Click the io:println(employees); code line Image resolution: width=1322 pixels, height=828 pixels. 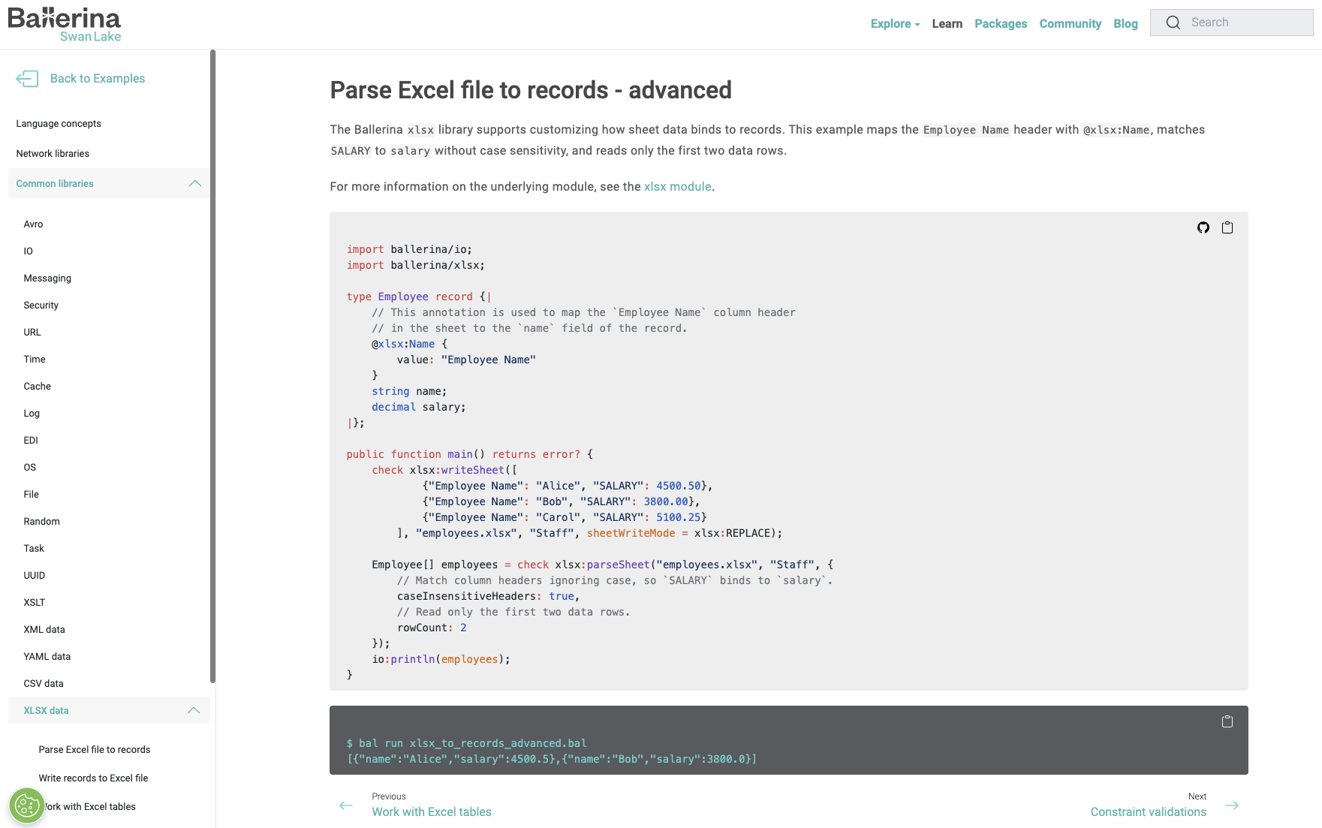tap(441, 659)
